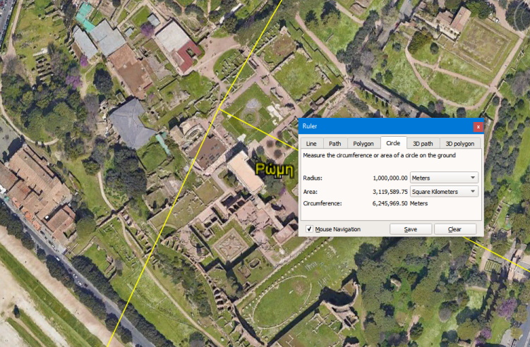The image size is (530, 347).
Task: Click the radius value 1,000,000.00
Action: (x=390, y=178)
